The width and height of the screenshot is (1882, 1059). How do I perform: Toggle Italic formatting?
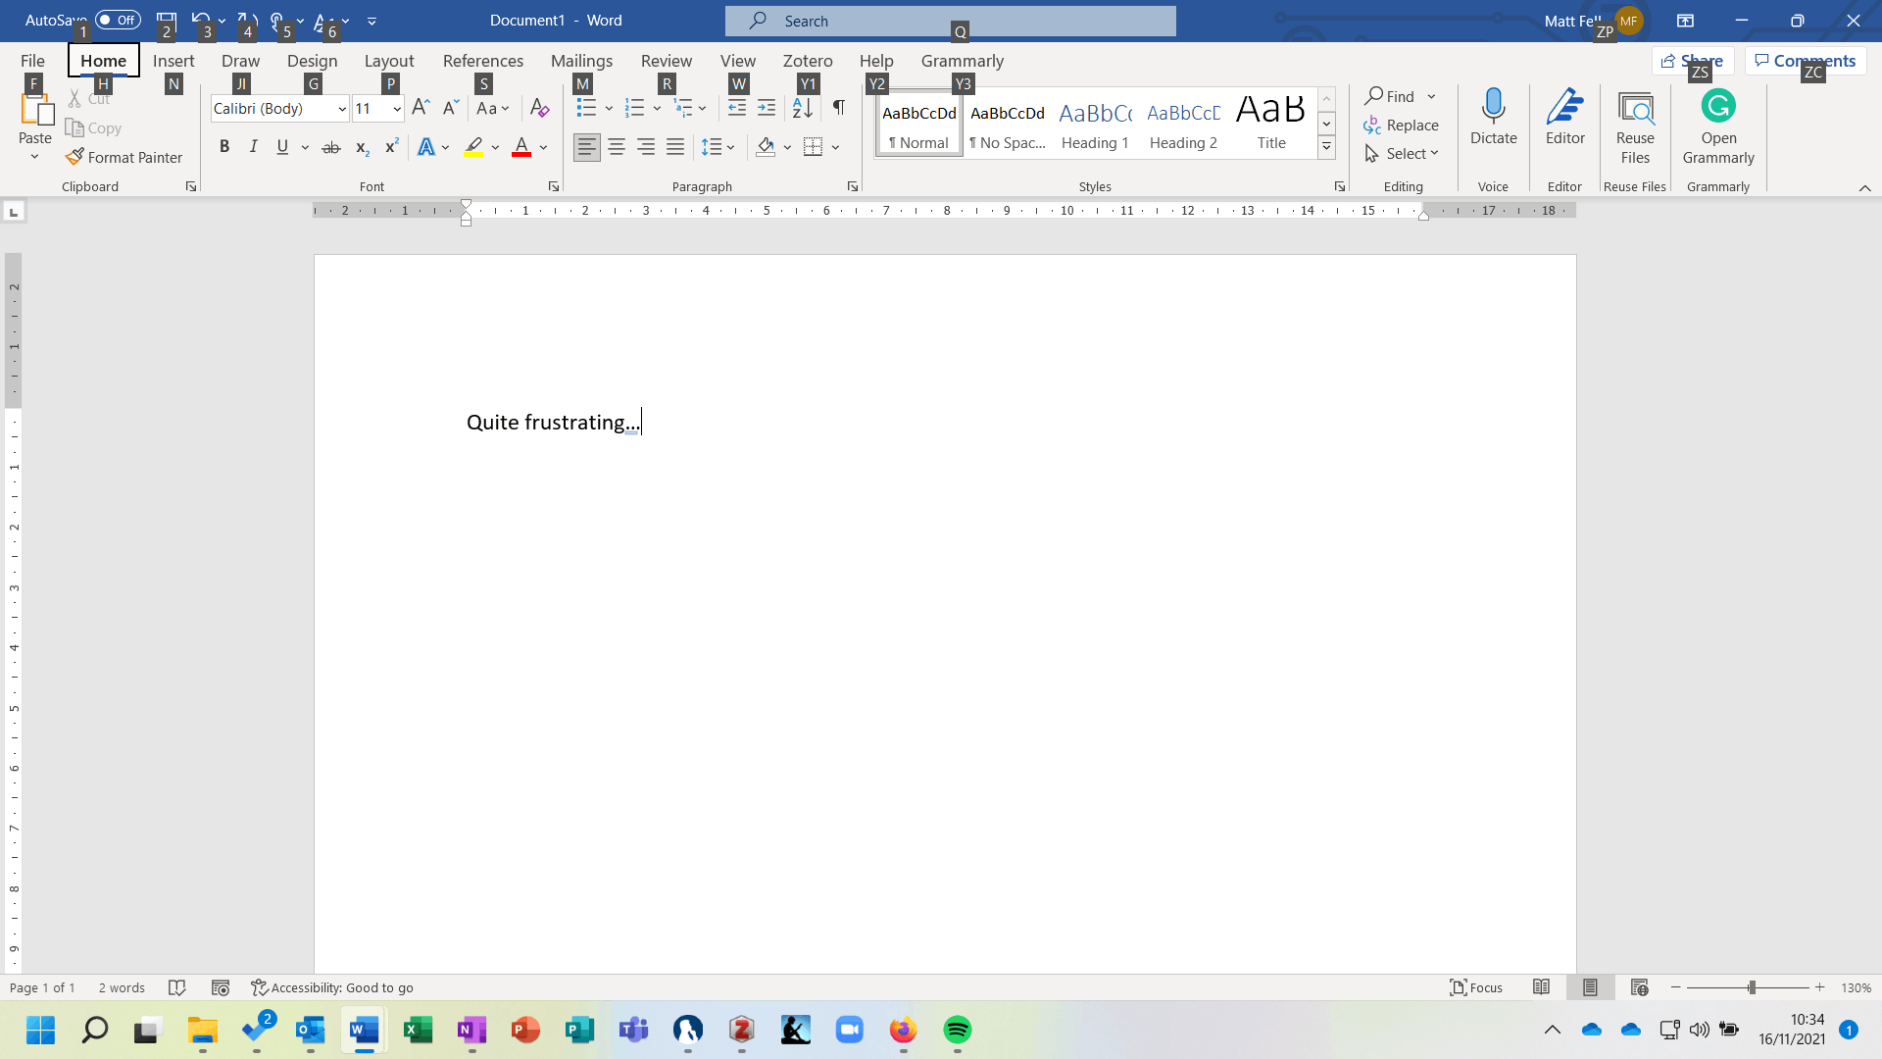[254, 147]
